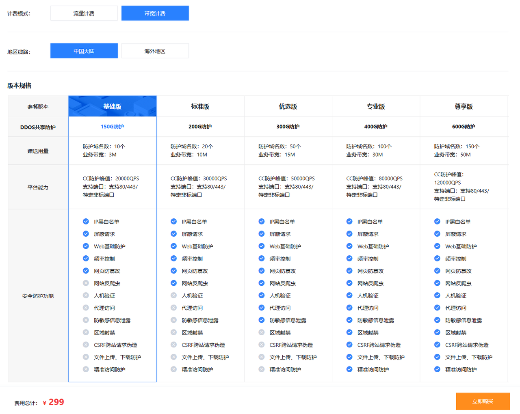Click the check icon beside 优选版 防敏感信息泄露
The width and height of the screenshot is (520, 414).
[x=261, y=320]
